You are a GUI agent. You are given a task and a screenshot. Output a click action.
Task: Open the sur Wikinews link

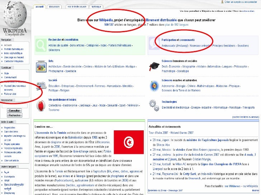pos(233,186)
